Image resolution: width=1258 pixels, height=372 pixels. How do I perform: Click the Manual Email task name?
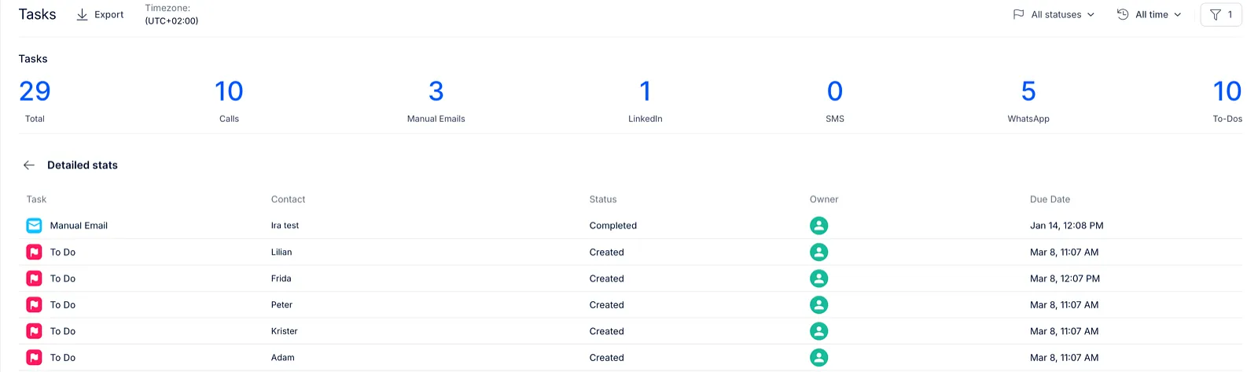coord(79,226)
